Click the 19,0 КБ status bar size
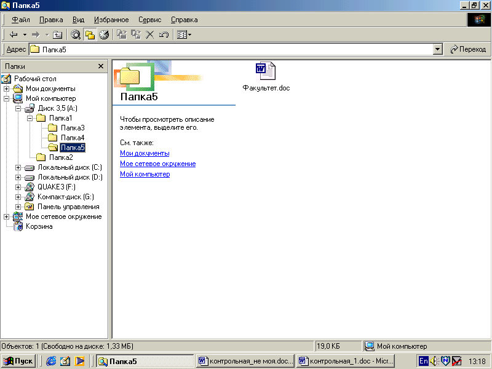 328,346
